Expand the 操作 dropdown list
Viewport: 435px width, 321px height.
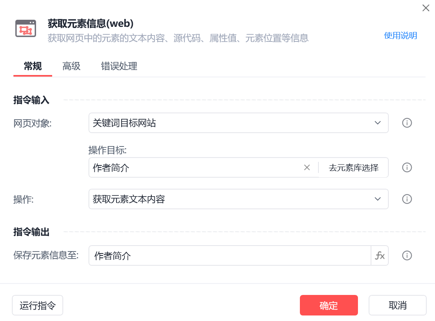point(238,199)
